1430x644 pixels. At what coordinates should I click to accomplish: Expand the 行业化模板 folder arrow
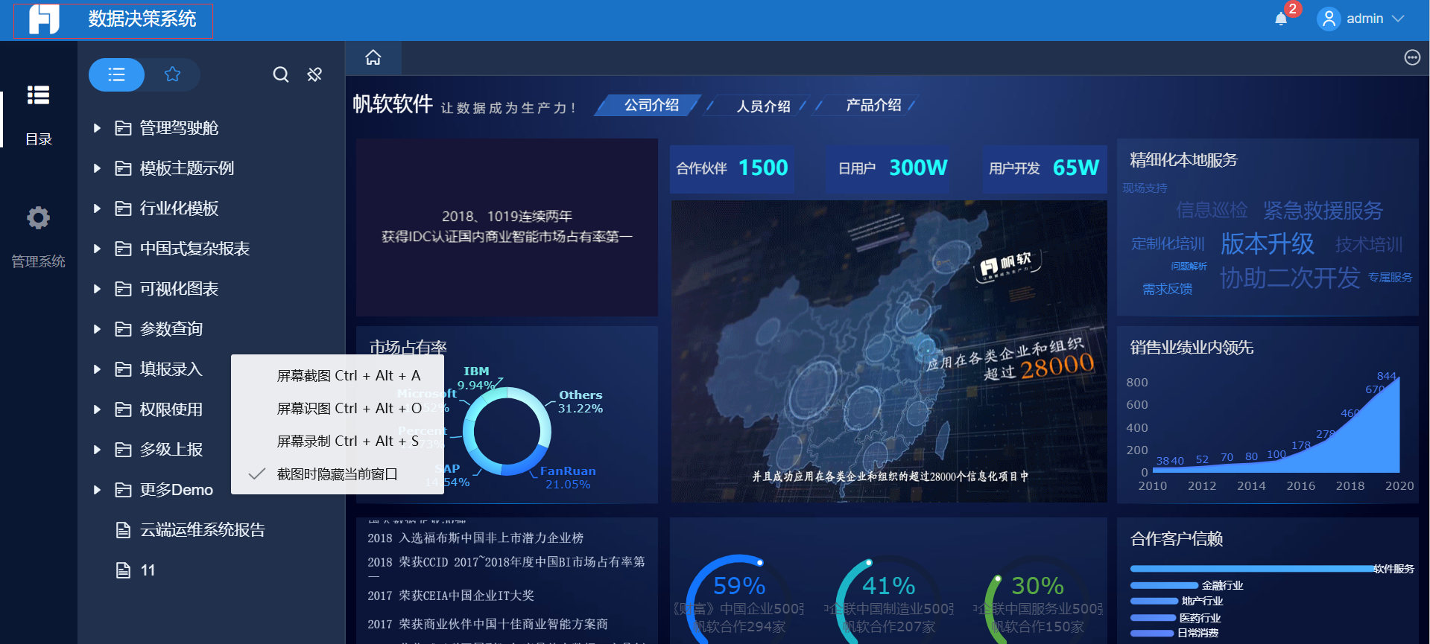pyautogui.click(x=97, y=208)
